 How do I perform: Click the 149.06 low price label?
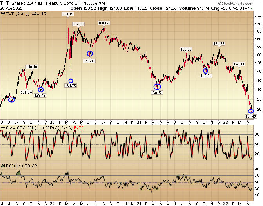89,61
